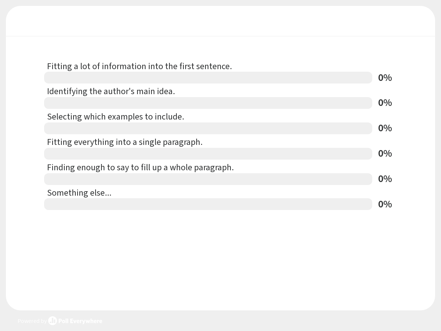This screenshot has width=441, height=331.
Task: Click 0% value beside author's main idea
Action: click(x=385, y=103)
